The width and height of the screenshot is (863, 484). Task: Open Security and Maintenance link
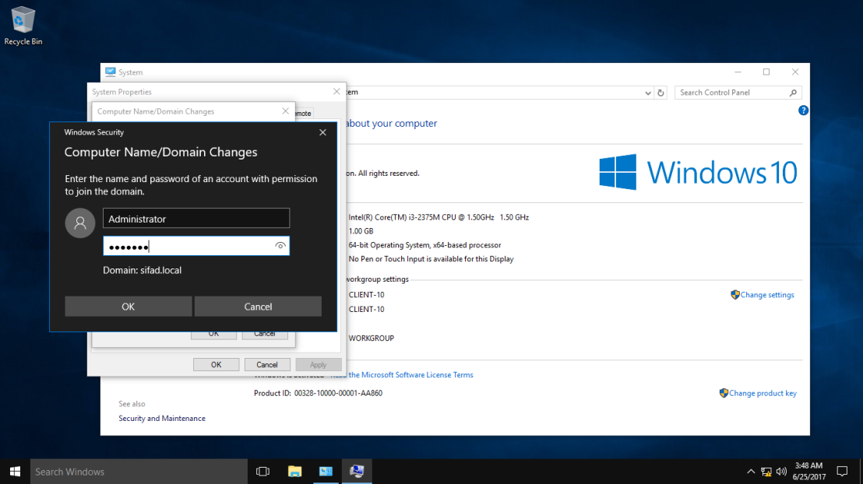[x=162, y=419]
